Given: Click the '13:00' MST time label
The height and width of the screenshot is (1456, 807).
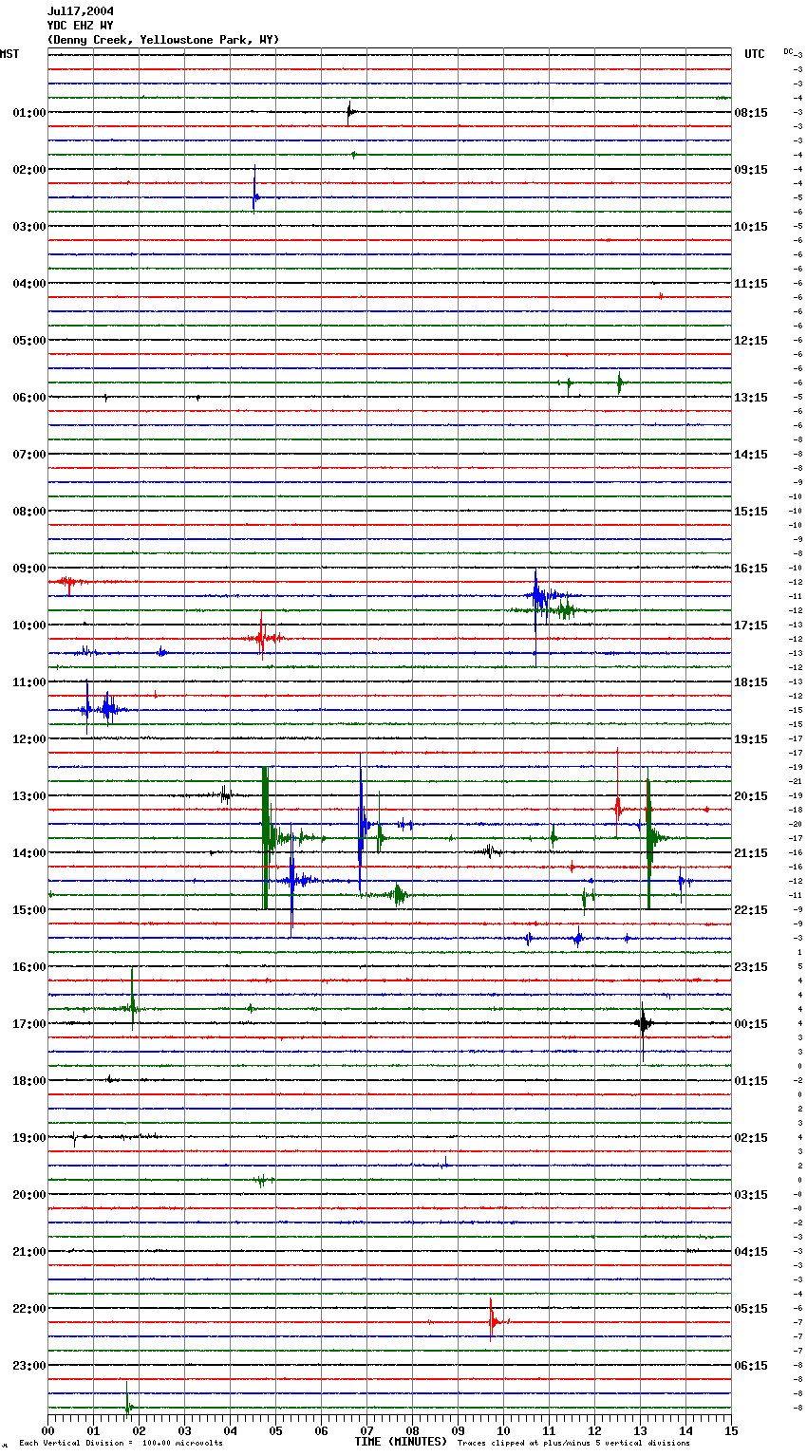Looking at the screenshot, I should click(x=28, y=796).
